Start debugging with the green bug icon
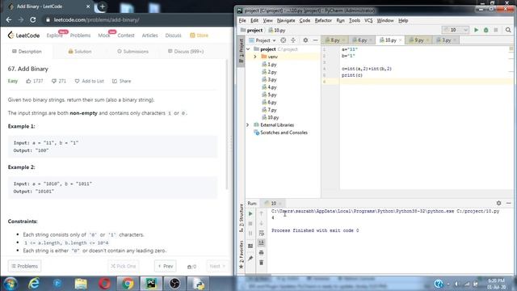The width and height of the screenshot is (517, 291). [485, 30]
